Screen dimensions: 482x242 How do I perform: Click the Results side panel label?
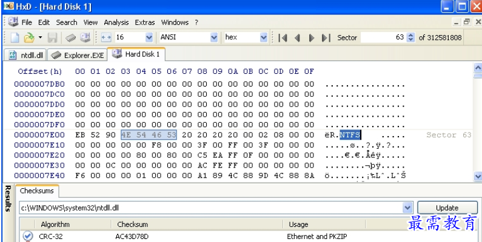click(8, 198)
